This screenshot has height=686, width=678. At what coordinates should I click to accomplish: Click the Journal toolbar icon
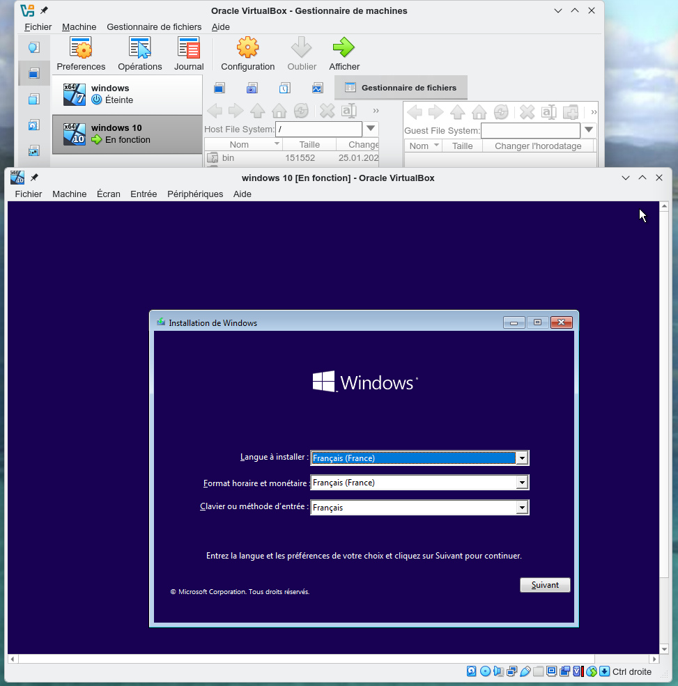pos(189,54)
